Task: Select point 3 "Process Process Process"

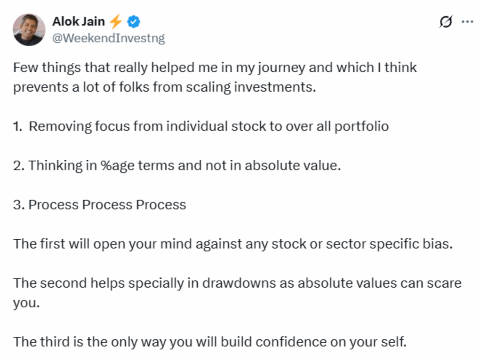Action: 100,205
